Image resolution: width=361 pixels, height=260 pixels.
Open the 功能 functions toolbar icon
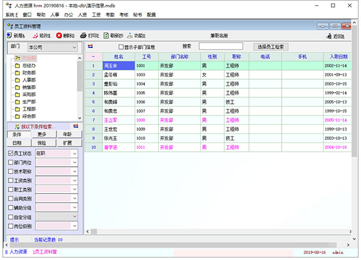(130, 35)
